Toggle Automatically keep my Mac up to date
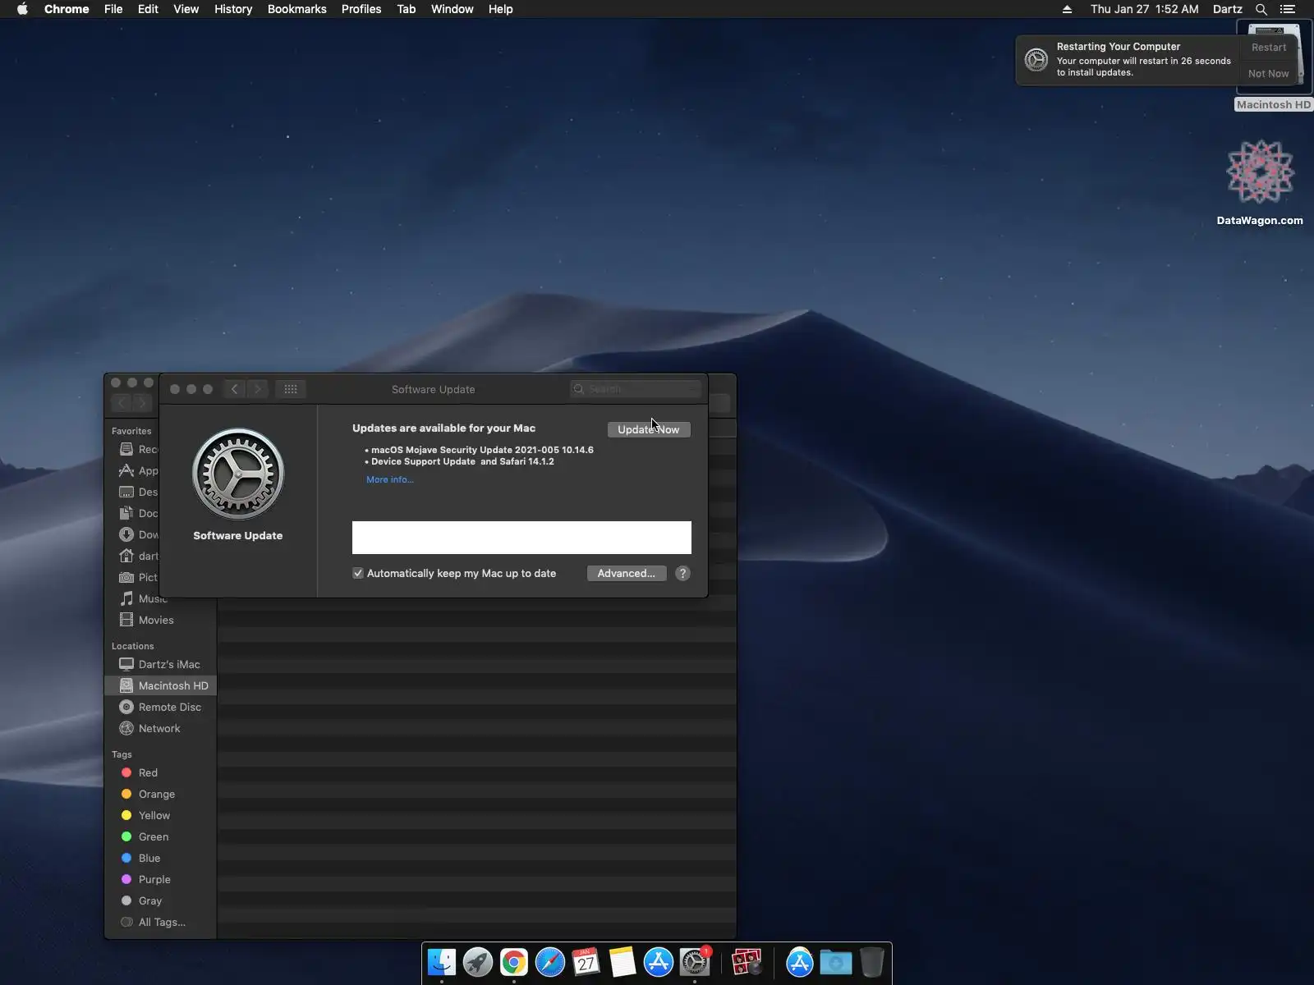Image resolution: width=1314 pixels, height=985 pixels. (358, 574)
